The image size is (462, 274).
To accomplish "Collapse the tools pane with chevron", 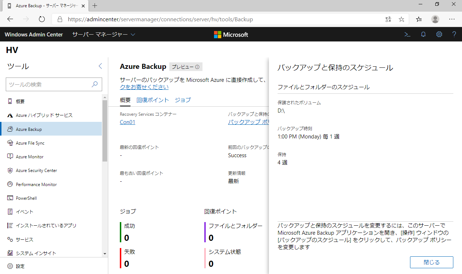I will pyautogui.click(x=100, y=66).
